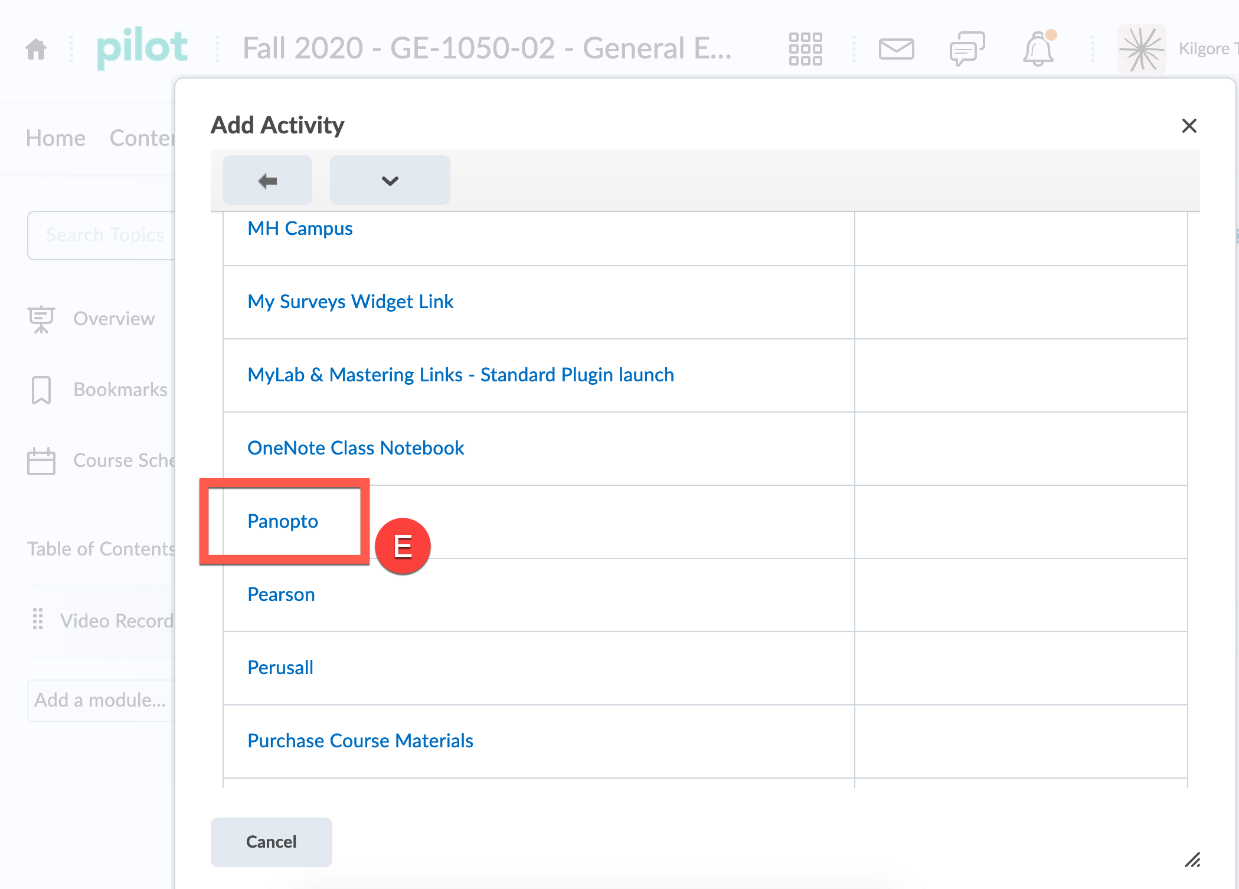This screenshot has width=1239, height=889.
Task: Open the update alerts bell icon
Action: (x=1038, y=48)
